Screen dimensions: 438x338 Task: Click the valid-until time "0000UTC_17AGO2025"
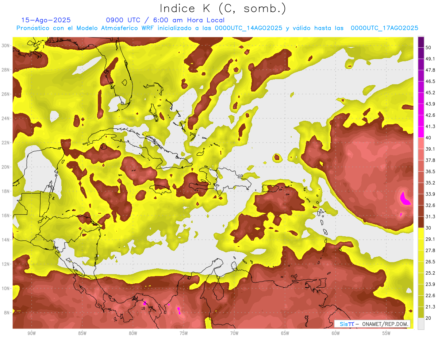(384, 28)
